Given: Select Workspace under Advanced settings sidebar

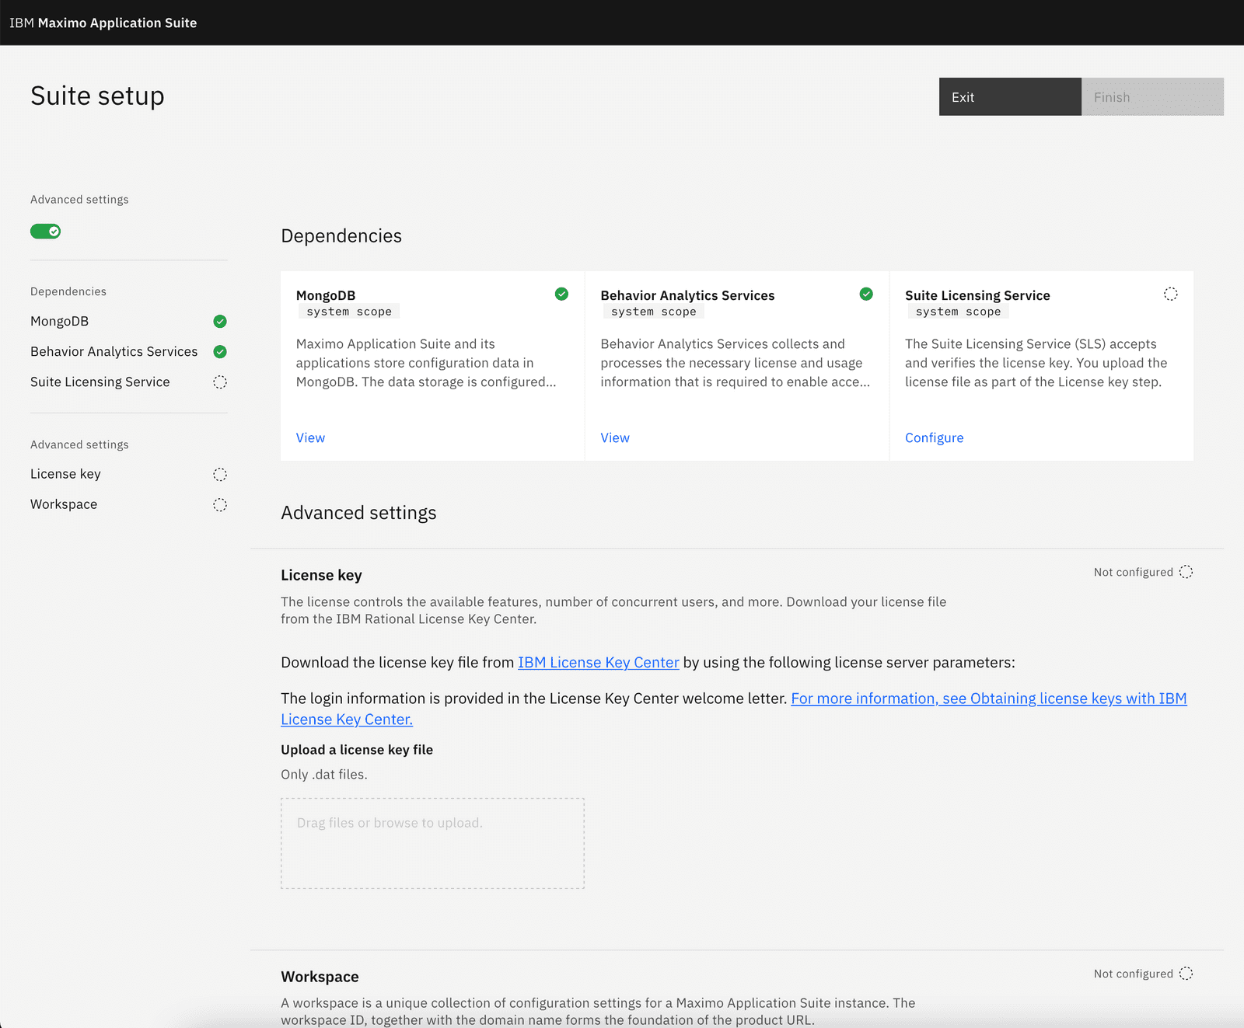Looking at the screenshot, I should (x=64, y=504).
